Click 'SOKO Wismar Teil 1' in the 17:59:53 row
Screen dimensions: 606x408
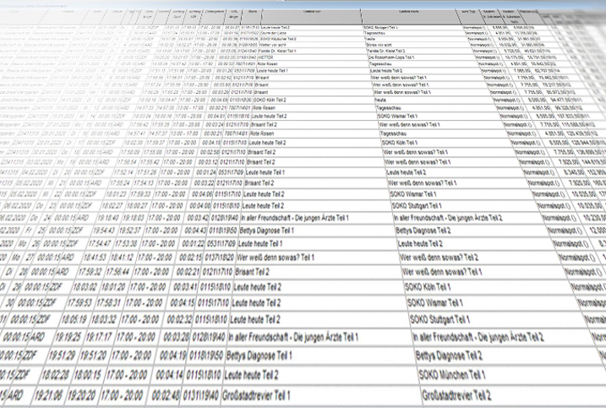pos(434,303)
